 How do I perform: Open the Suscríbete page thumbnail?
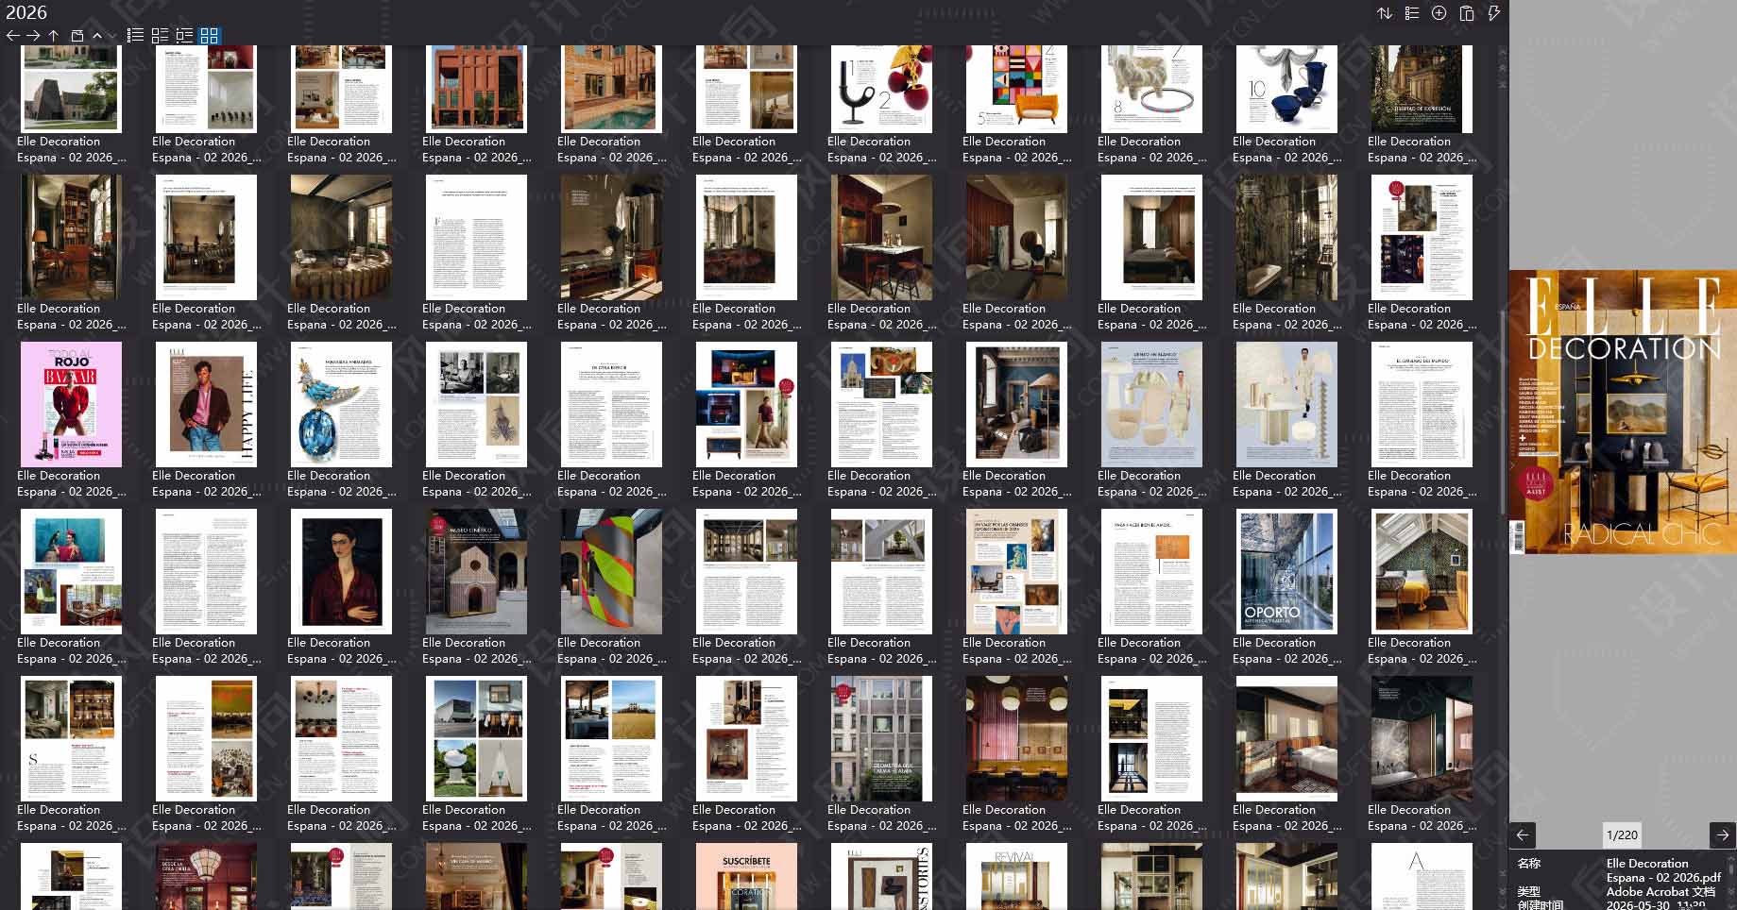tap(746, 876)
